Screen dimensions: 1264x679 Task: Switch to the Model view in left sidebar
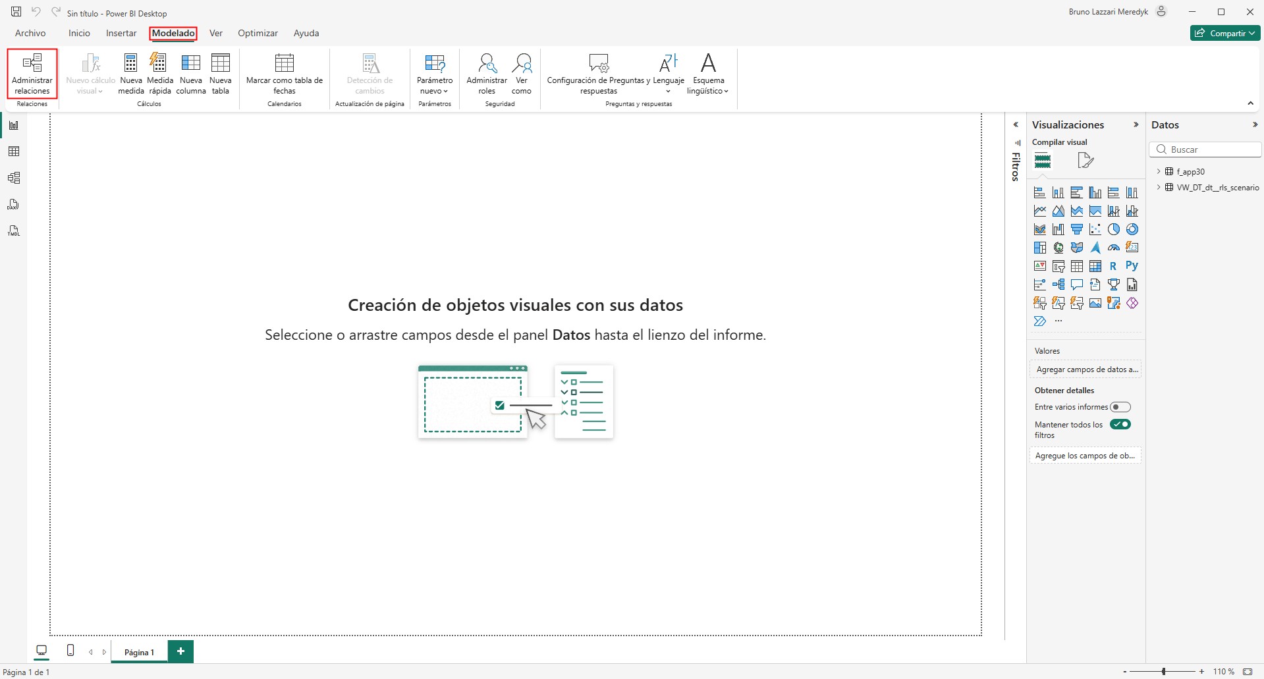[14, 178]
